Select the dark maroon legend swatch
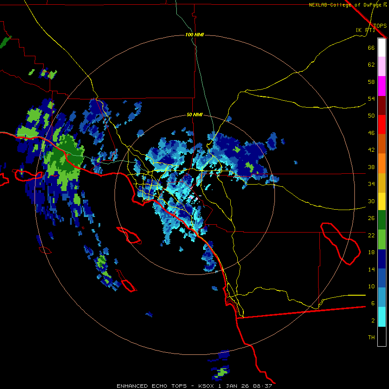 [382, 105]
